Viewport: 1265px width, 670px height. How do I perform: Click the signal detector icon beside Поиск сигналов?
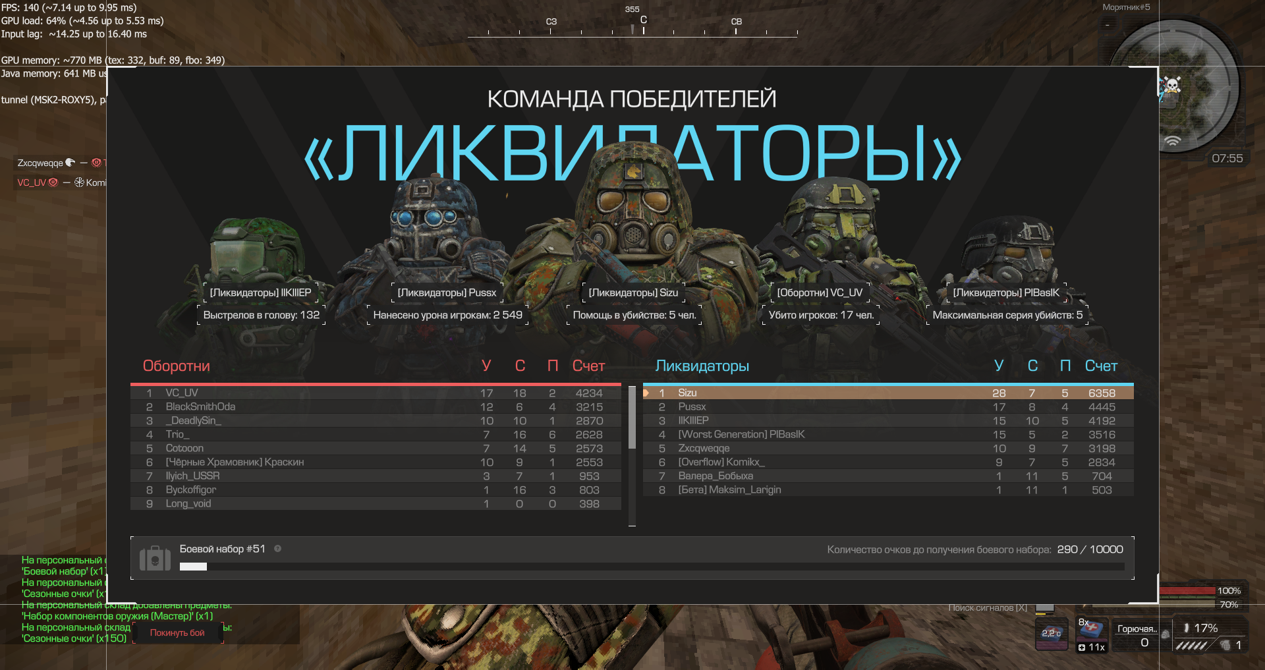pyautogui.click(x=1044, y=607)
